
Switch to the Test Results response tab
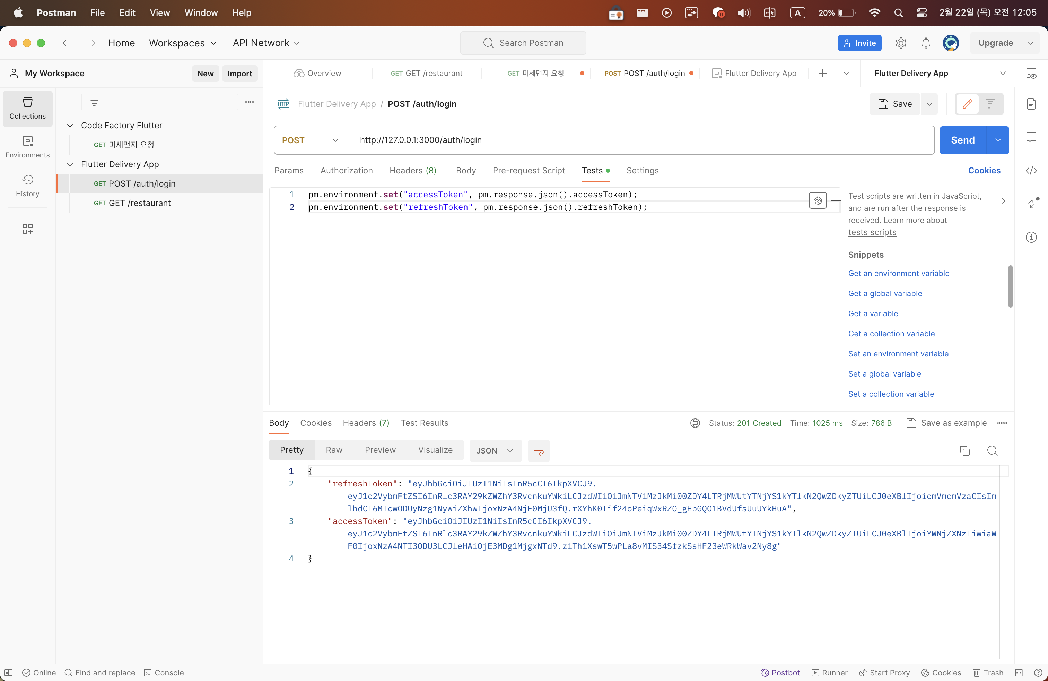pos(425,423)
